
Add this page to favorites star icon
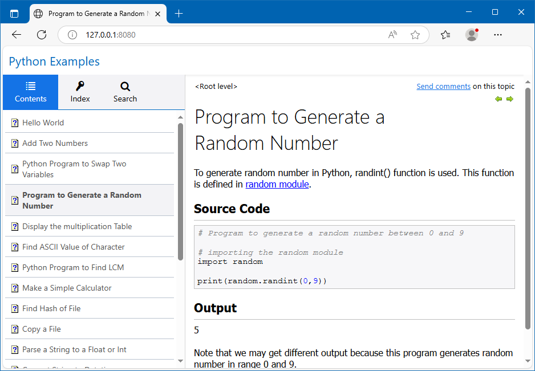coord(415,35)
